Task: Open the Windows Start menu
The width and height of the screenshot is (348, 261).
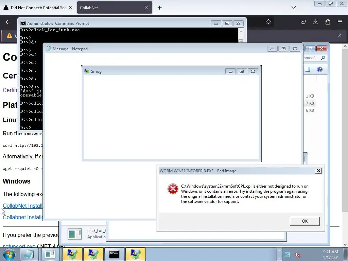Action: click(x=9, y=254)
